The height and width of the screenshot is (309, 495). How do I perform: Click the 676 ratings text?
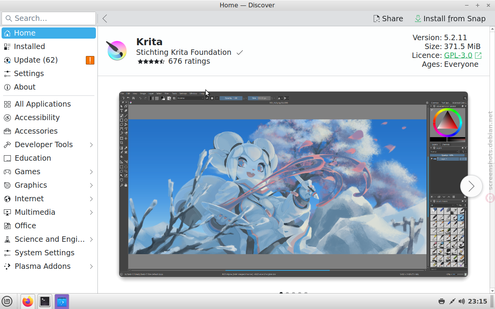point(189,61)
